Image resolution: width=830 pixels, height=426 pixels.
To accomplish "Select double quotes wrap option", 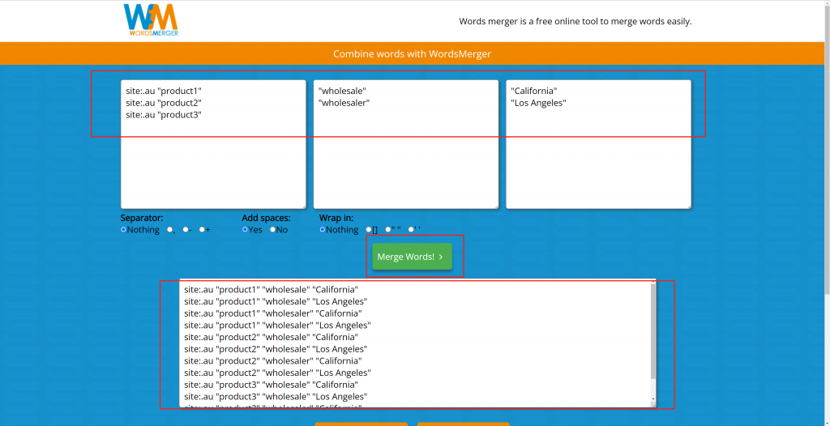I will click(388, 230).
